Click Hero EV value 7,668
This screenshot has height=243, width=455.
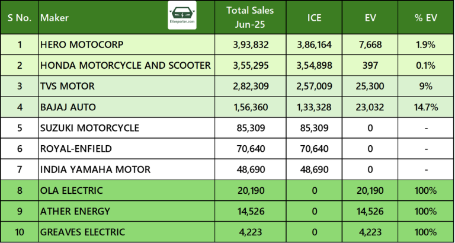[x=370, y=44]
